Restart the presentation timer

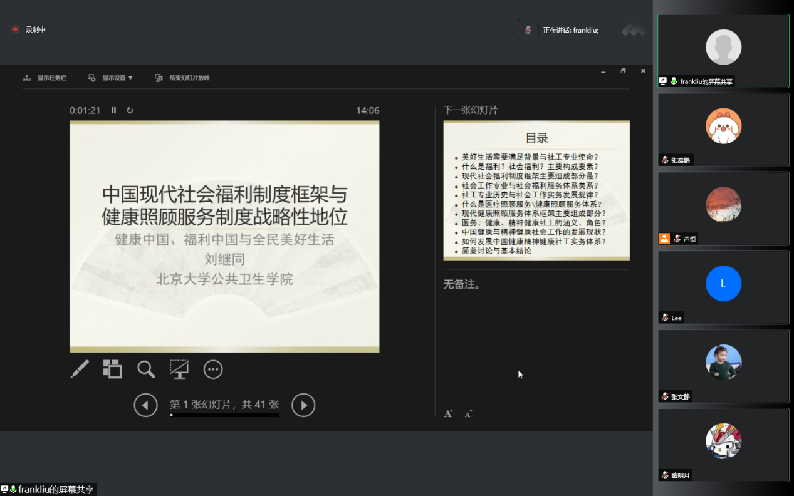(x=130, y=110)
